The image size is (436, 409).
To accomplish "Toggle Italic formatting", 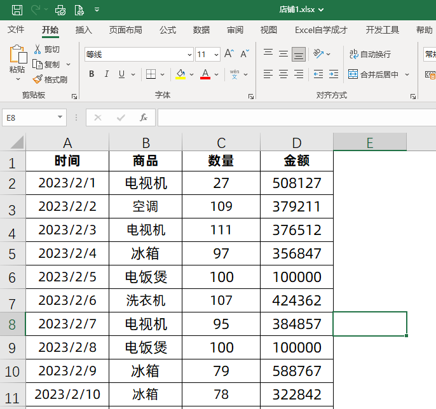I will (107, 74).
